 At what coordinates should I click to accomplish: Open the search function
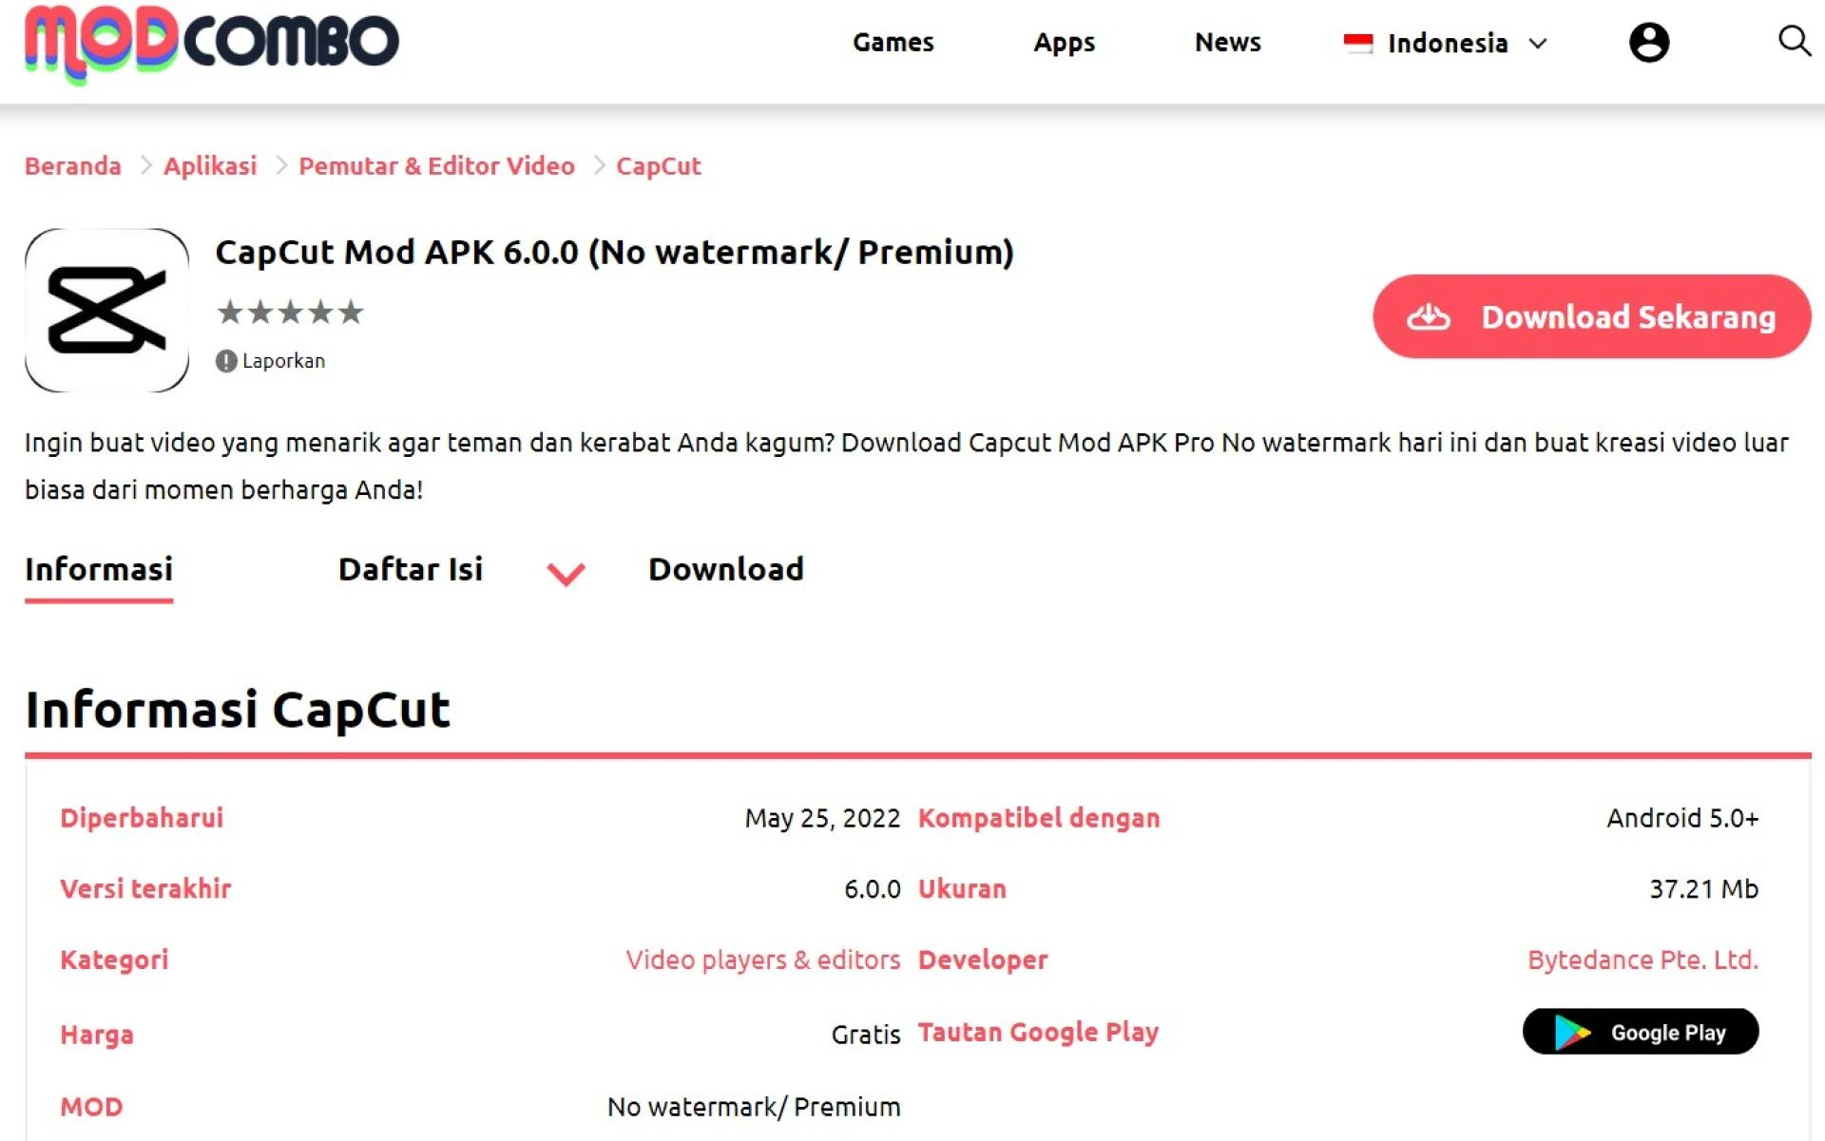[x=1796, y=42]
